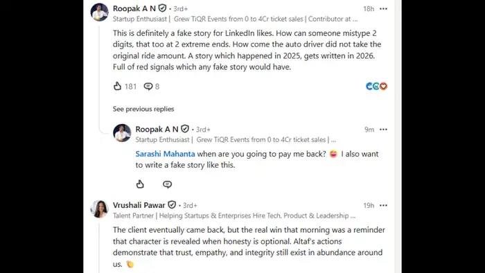485x273 pixels.
Task: Click the verified badge on Roopak's top comment
Action: pyautogui.click(x=162, y=8)
